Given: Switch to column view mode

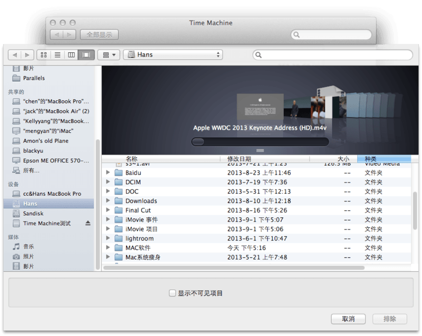Looking at the screenshot, I should tap(71, 55).
